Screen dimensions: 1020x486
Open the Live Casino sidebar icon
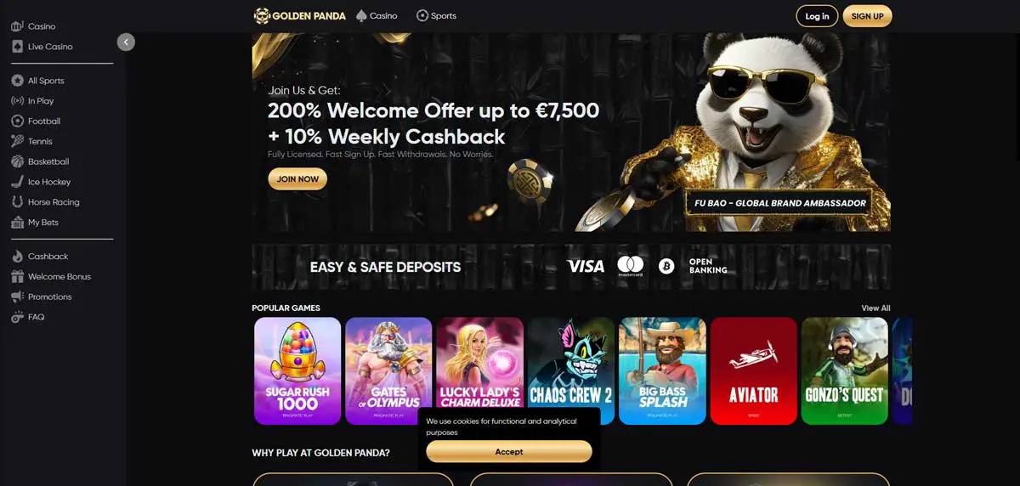click(x=17, y=47)
